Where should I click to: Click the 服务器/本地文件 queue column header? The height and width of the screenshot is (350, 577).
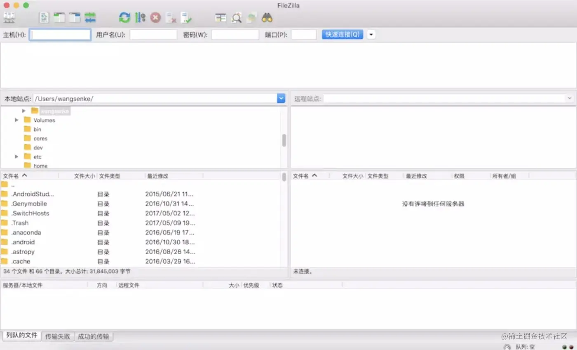44,285
